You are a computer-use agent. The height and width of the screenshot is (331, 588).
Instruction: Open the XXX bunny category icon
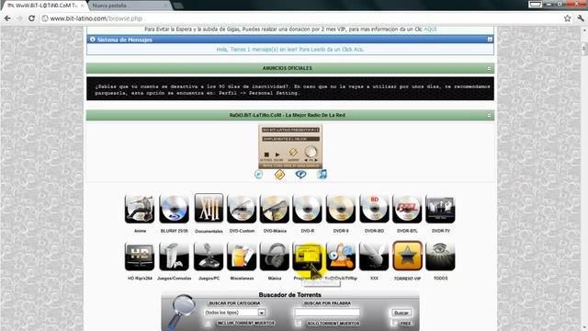click(x=374, y=257)
